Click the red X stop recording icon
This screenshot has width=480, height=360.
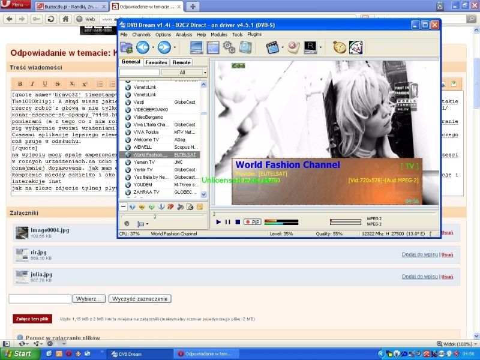pyautogui.click(x=293, y=47)
